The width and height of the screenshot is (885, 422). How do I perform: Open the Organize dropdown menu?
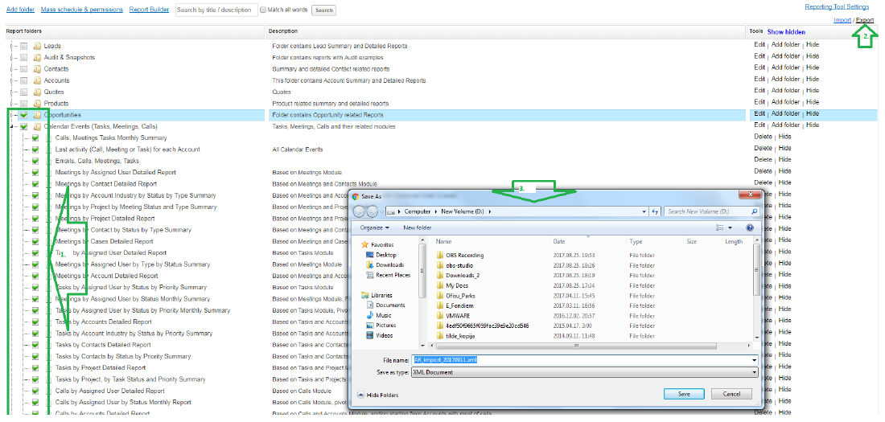pyautogui.click(x=375, y=227)
